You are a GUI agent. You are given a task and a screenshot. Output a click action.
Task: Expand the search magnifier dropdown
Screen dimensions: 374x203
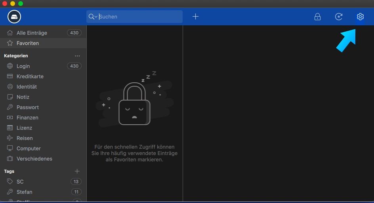(x=93, y=17)
